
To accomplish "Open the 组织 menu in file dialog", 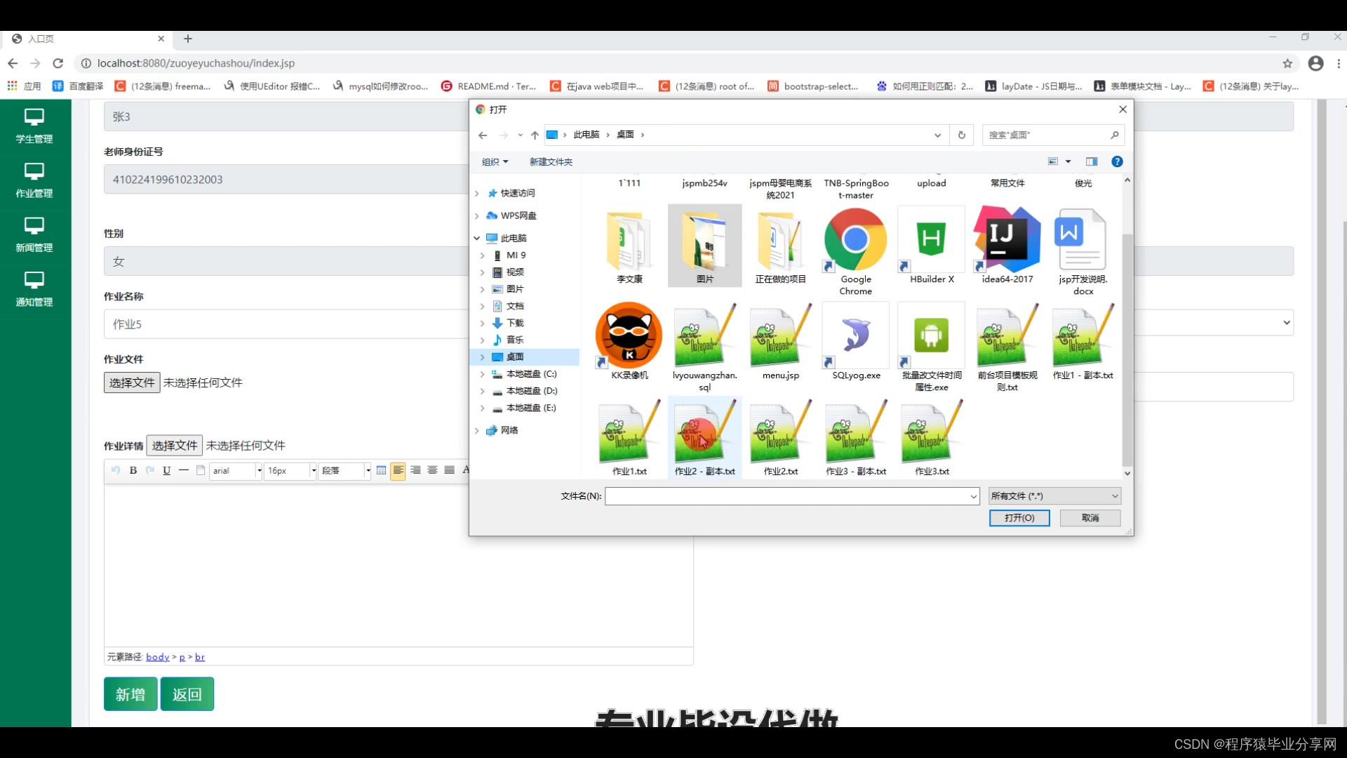I will pyautogui.click(x=495, y=161).
